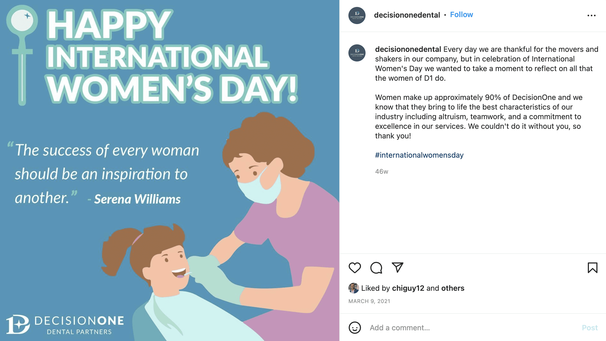
Task: Click the Women's Day post image
Action: (x=170, y=170)
